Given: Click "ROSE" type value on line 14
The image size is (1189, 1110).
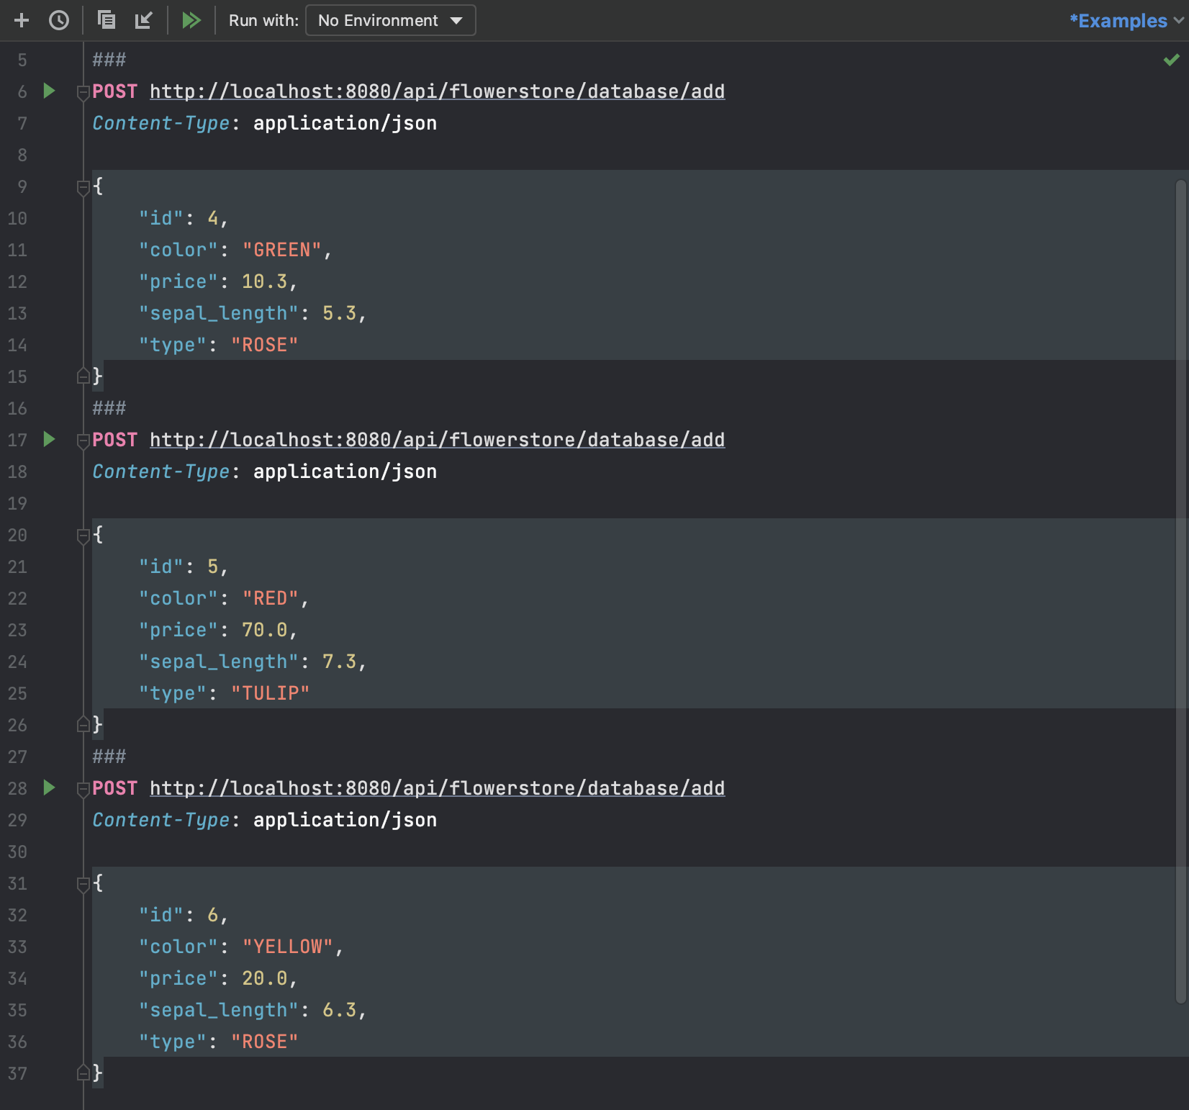Looking at the screenshot, I should [265, 345].
